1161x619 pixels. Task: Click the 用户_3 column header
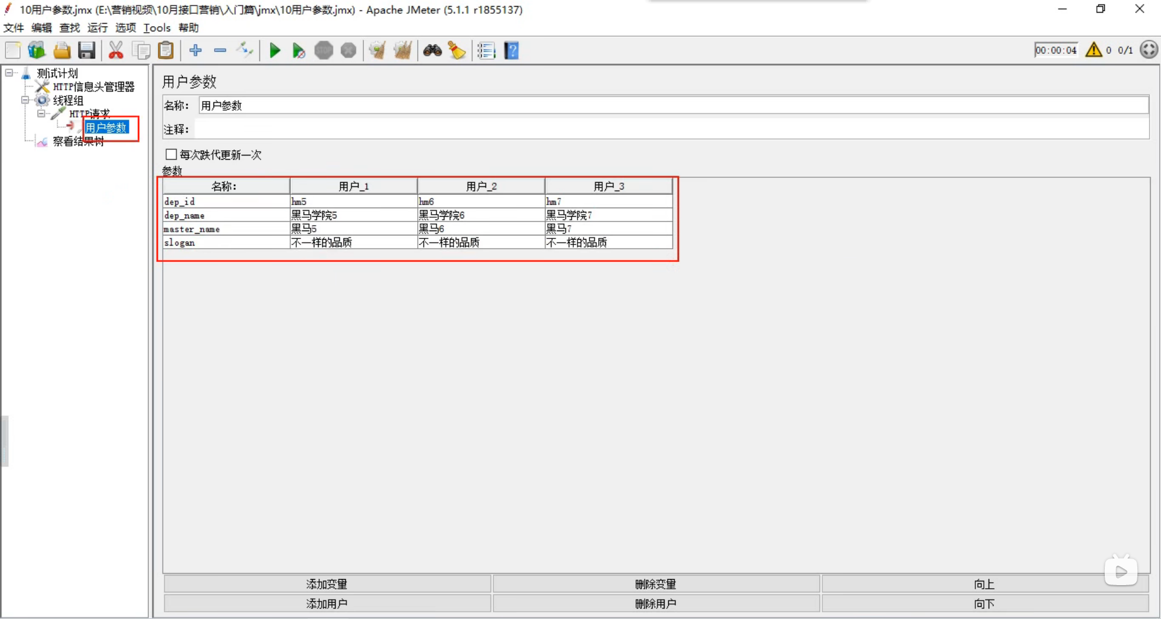click(609, 186)
